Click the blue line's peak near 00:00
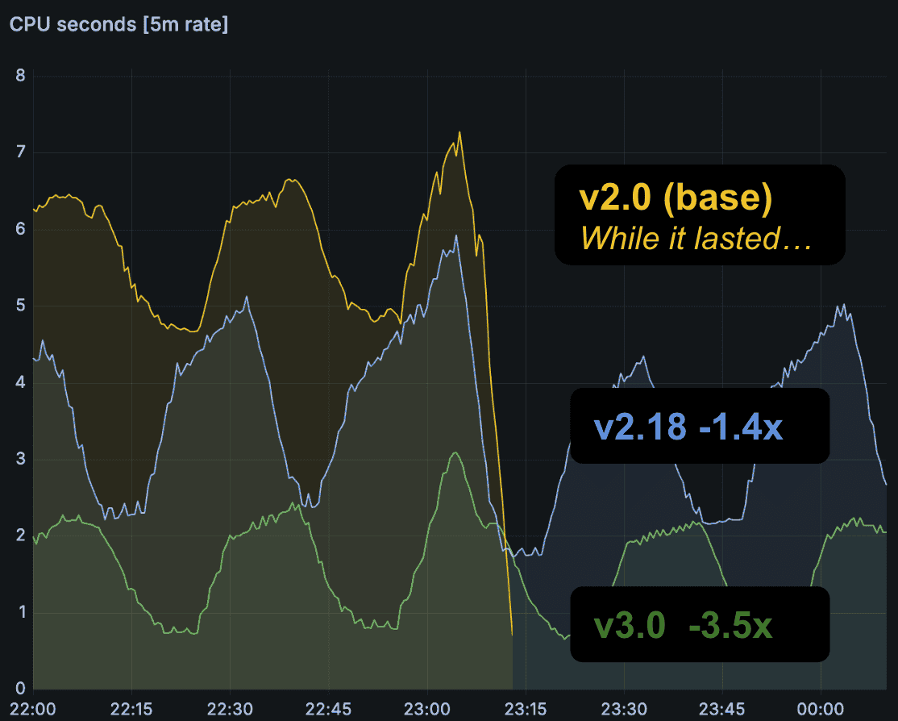Viewport: 898px width, 721px height. click(x=843, y=305)
